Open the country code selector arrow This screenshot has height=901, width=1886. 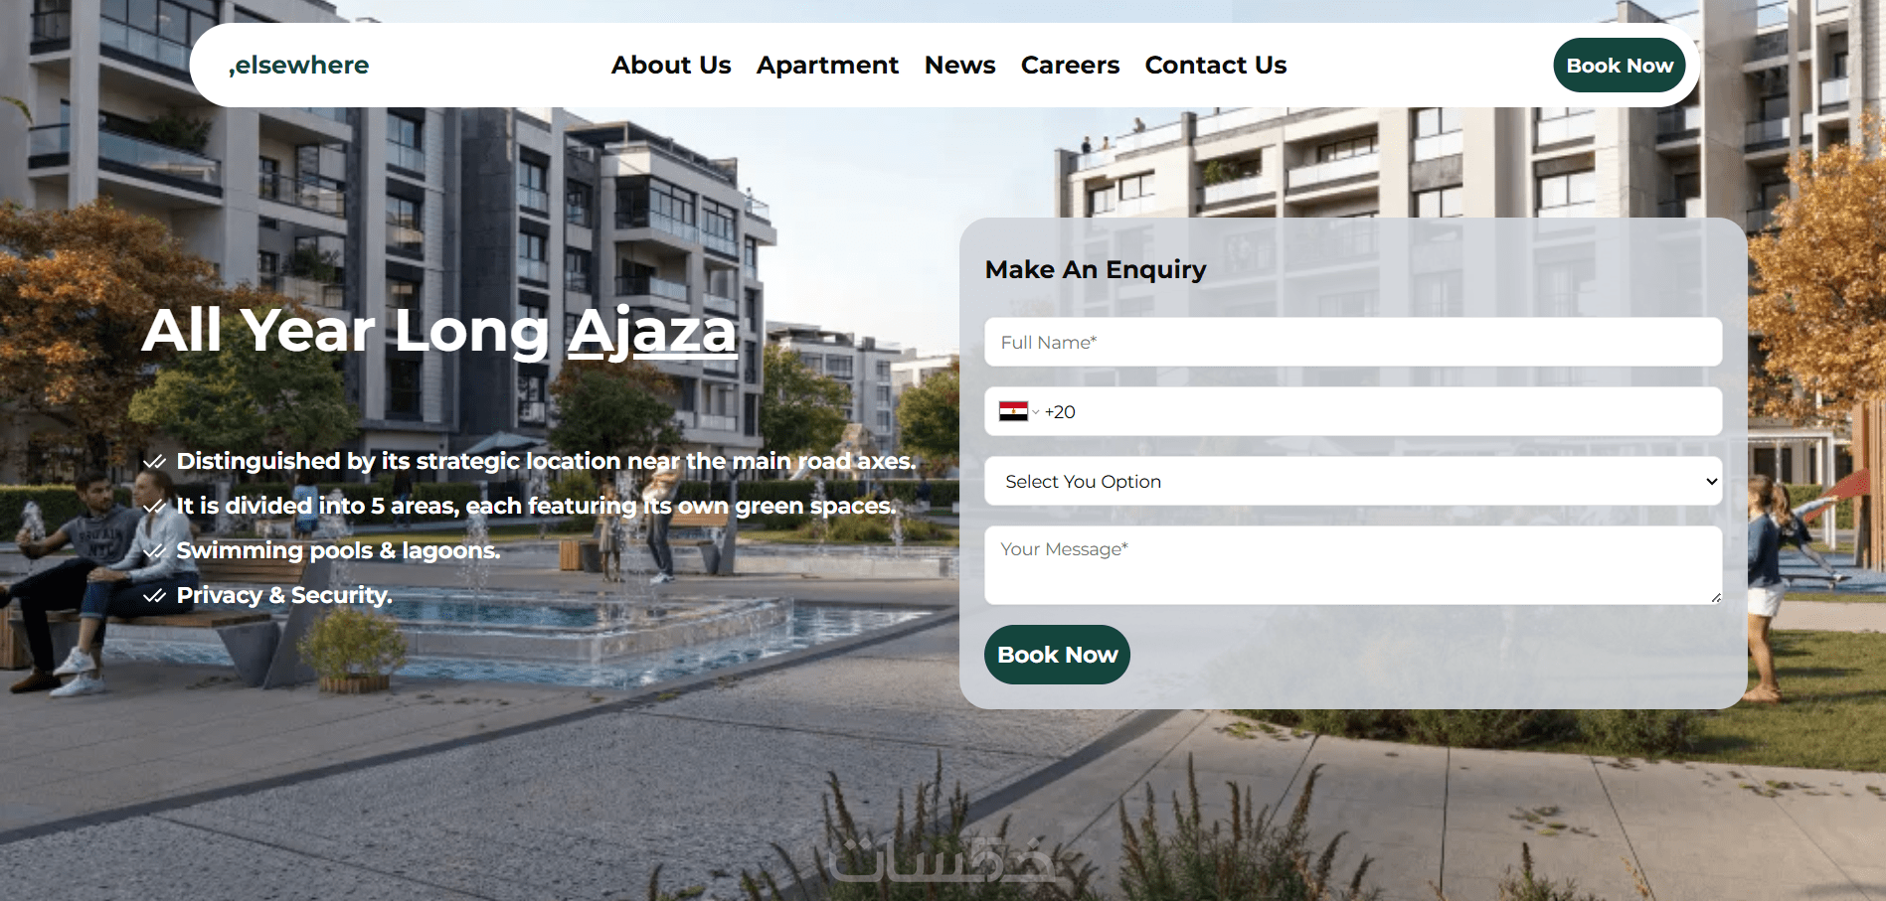pyautogui.click(x=1036, y=412)
